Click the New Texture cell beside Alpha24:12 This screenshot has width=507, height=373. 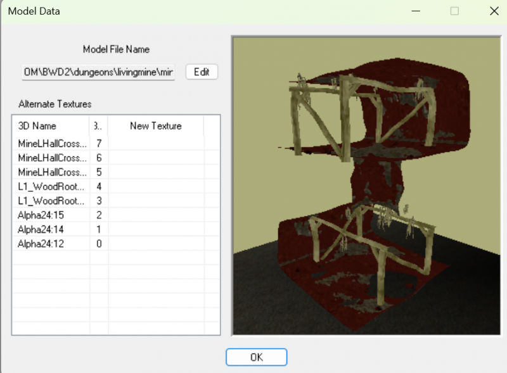pyautogui.click(x=155, y=244)
